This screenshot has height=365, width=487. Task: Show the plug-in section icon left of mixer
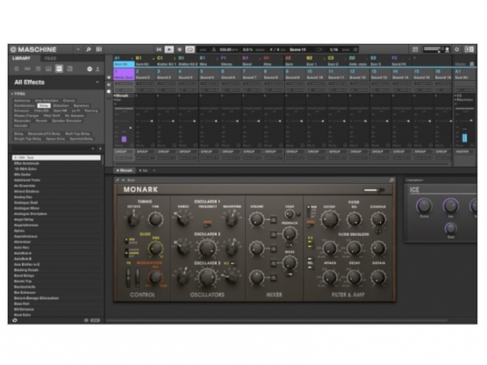tap(109, 91)
